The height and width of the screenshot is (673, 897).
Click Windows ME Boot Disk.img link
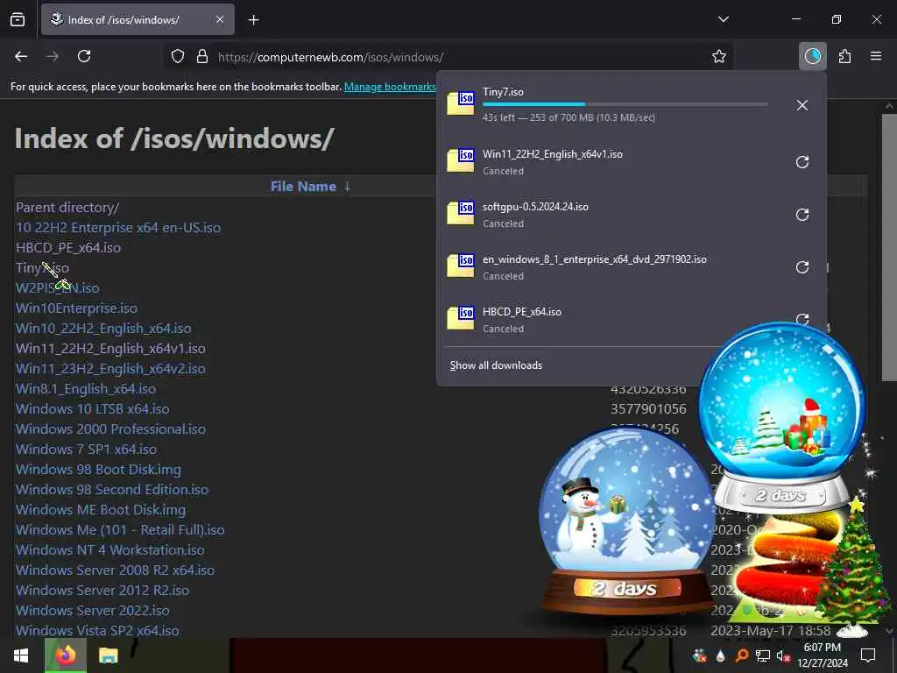pyautogui.click(x=101, y=509)
